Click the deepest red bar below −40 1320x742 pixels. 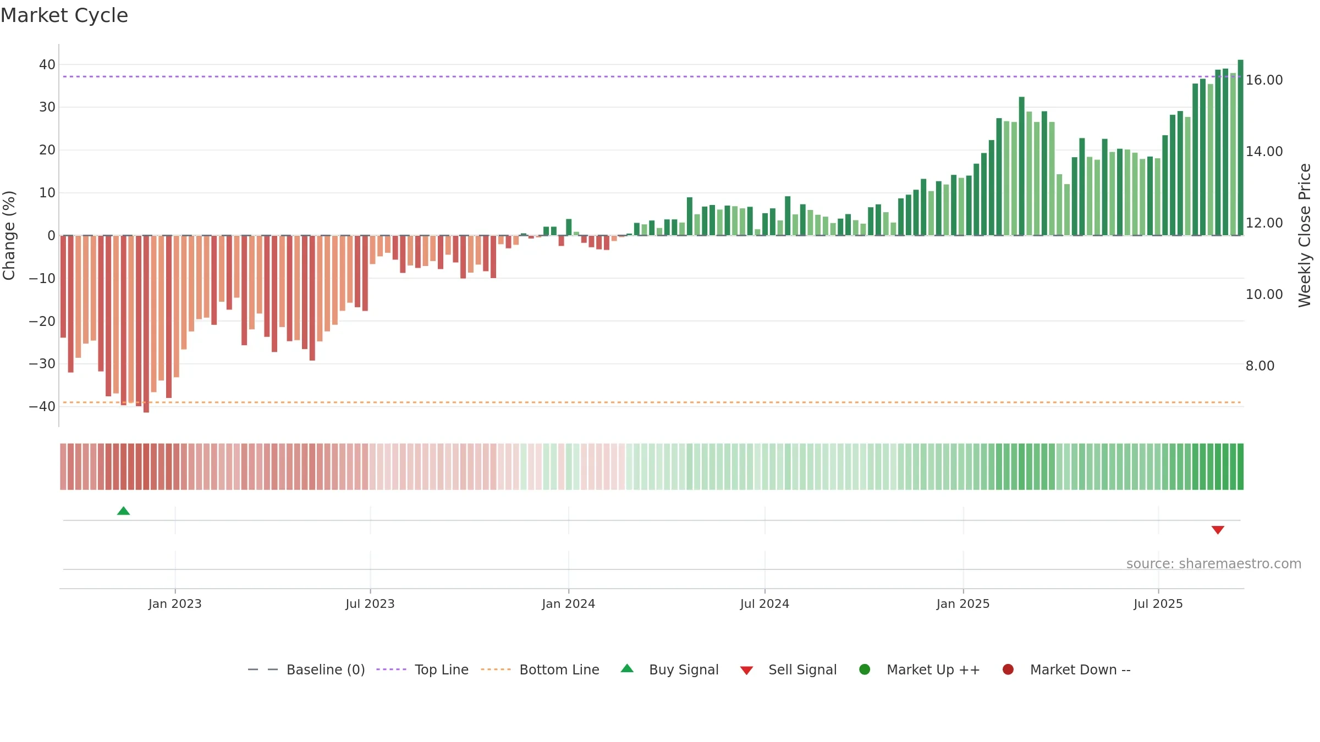146,324
